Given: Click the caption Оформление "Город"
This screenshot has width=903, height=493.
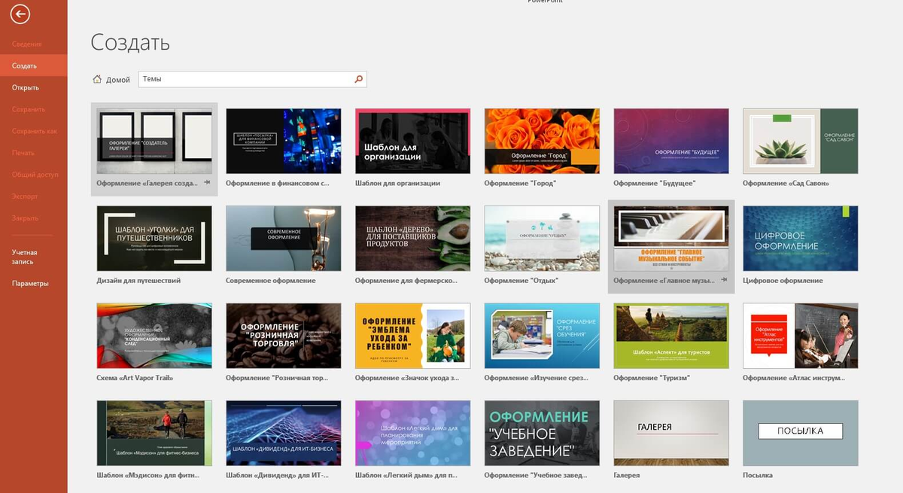Looking at the screenshot, I should pos(521,183).
